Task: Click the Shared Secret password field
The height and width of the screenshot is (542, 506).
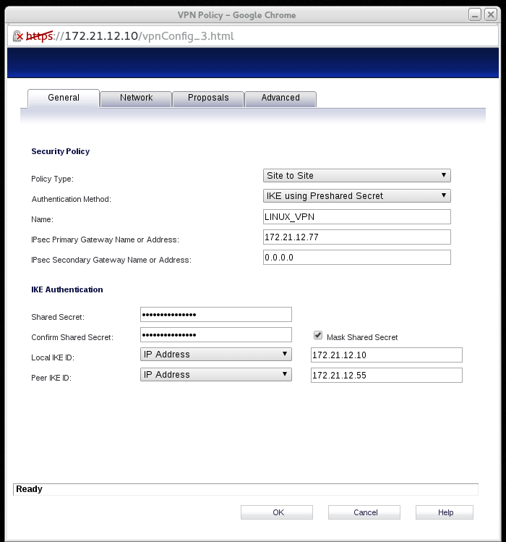Action: [x=216, y=315]
